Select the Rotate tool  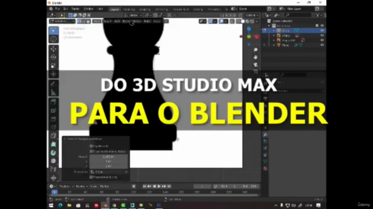(54, 57)
